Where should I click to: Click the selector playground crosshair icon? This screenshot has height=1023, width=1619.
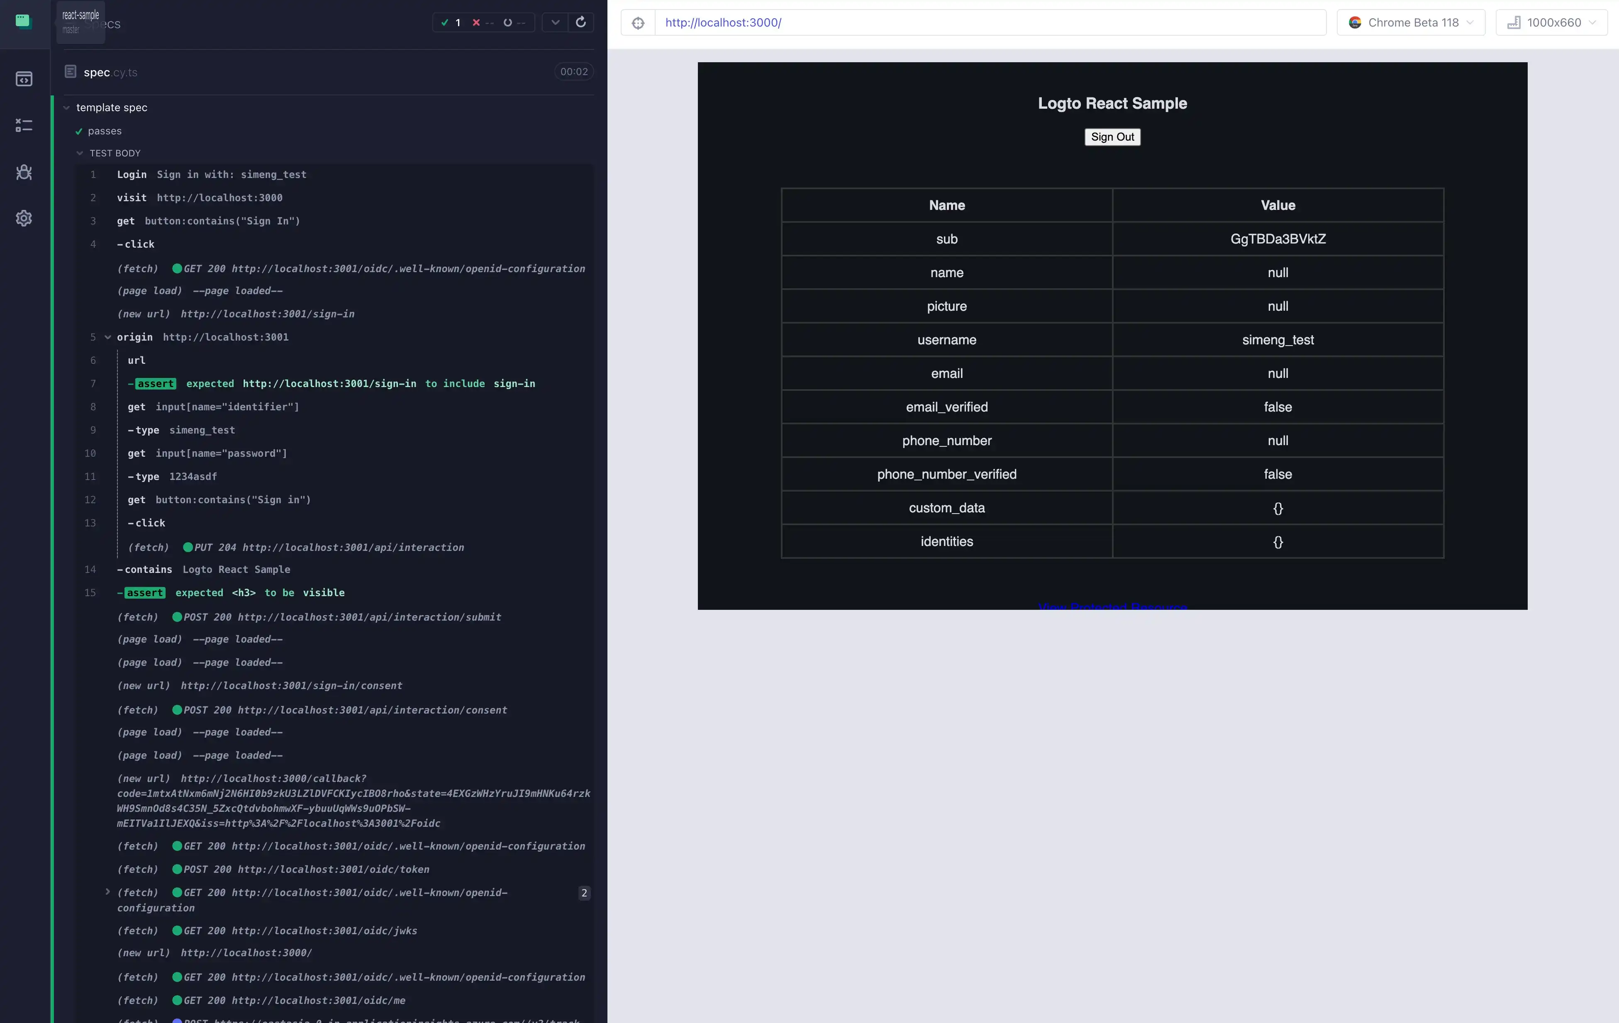tap(638, 23)
